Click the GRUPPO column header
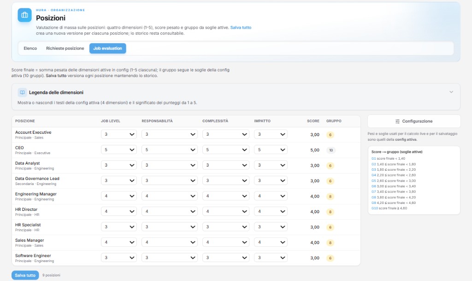The height and width of the screenshot is (281, 472). pos(334,121)
